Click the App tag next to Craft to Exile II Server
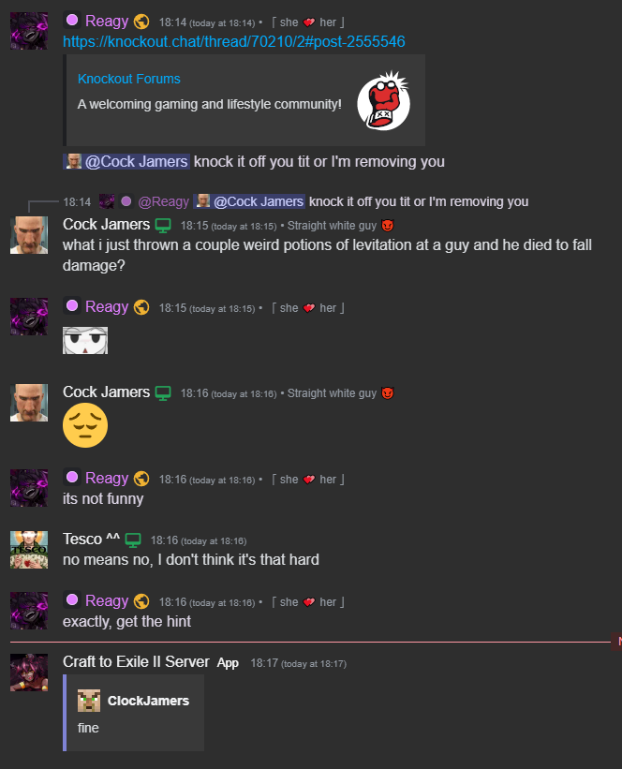 tap(228, 663)
